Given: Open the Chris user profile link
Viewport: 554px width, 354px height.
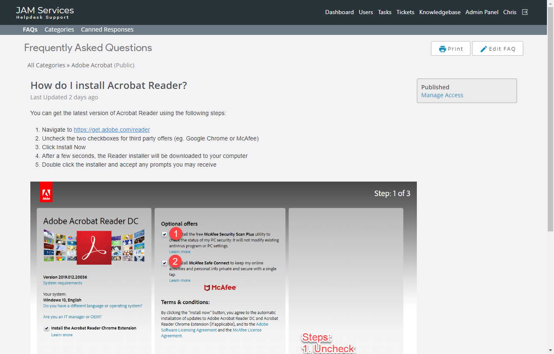Looking at the screenshot, I should click(510, 12).
